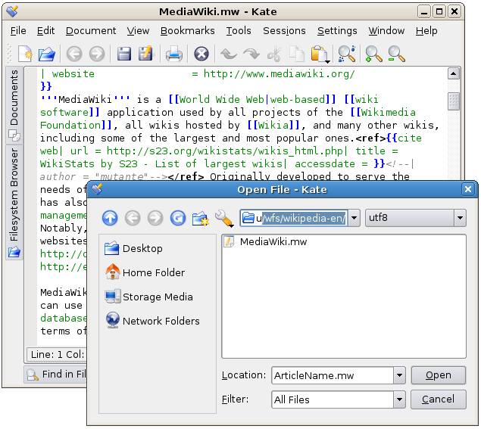Viewport: 481px width, 429px height.
Task: Reload the folder in Open File dialog
Action: pos(178,218)
